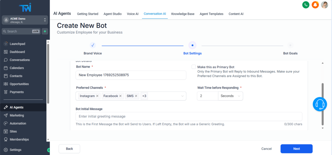The width and height of the screenshot is (332, 155).
Task: Open the orange notifications bell
Action: tap(315, 5)
